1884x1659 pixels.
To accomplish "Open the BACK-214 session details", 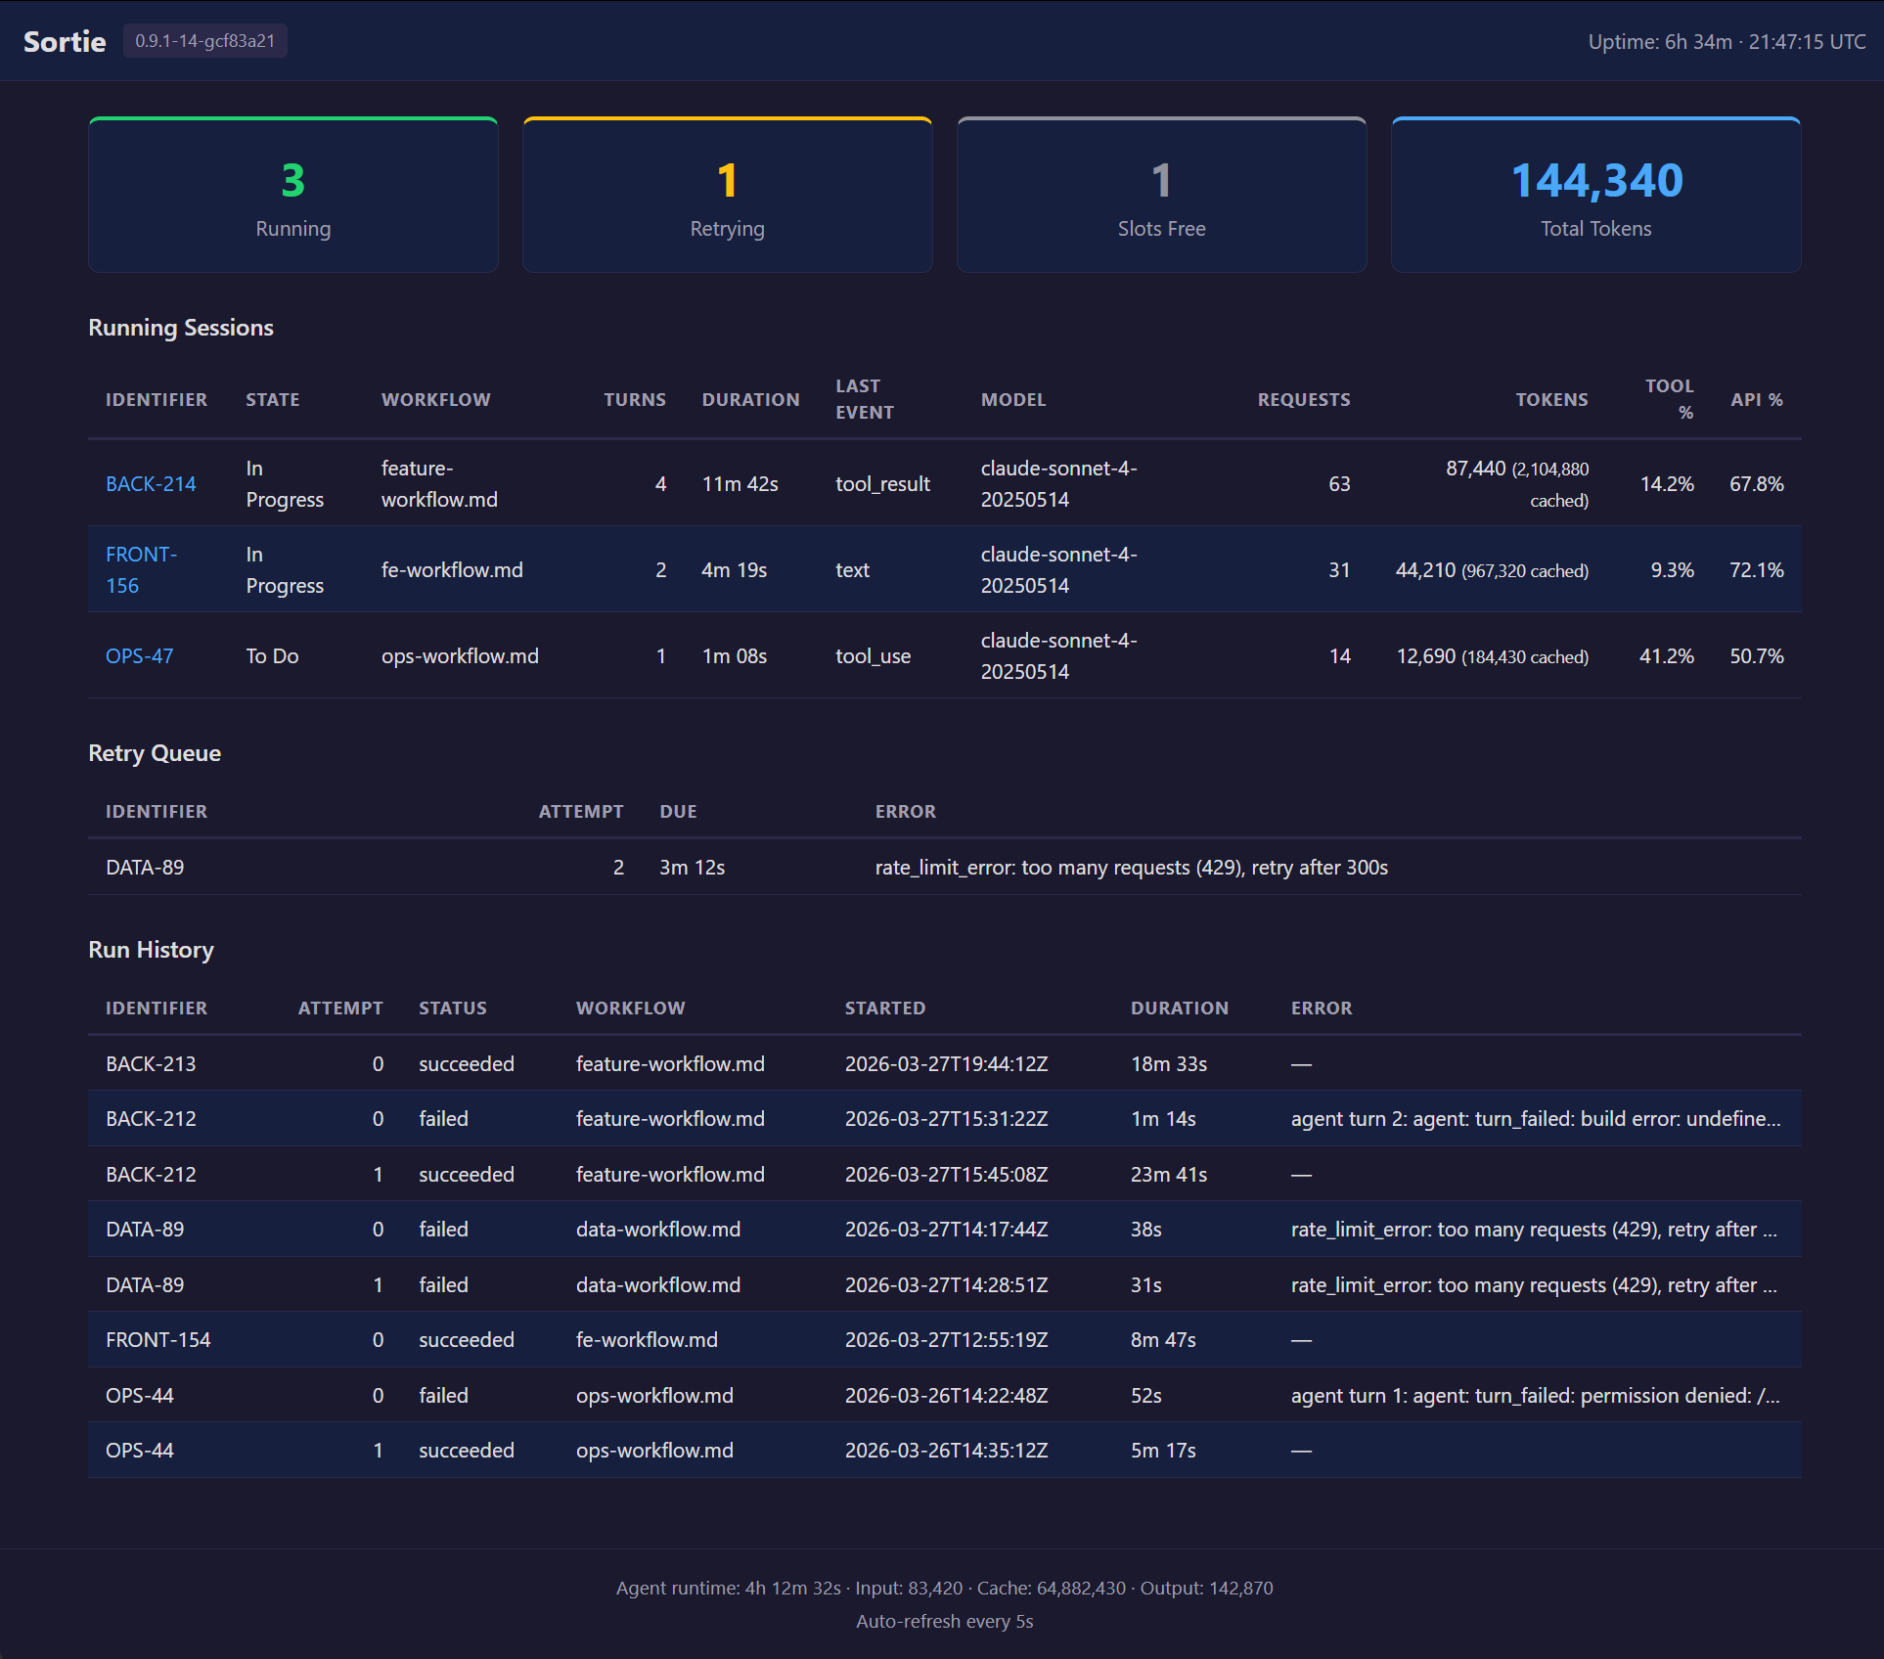I will (151, 483).
